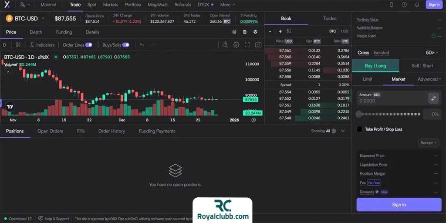Select the Buy | Long side
The width and height of the screenshot is (446, 223).
pos(375,66)
